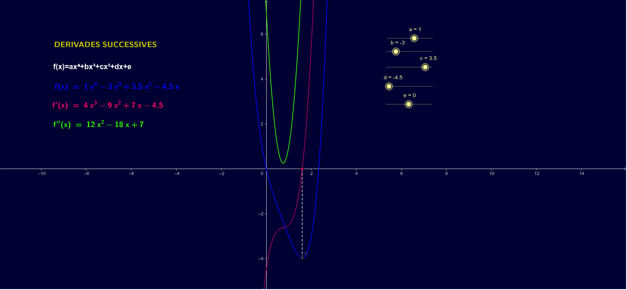Click the slider d = -4.5 handle

point(389,86)
